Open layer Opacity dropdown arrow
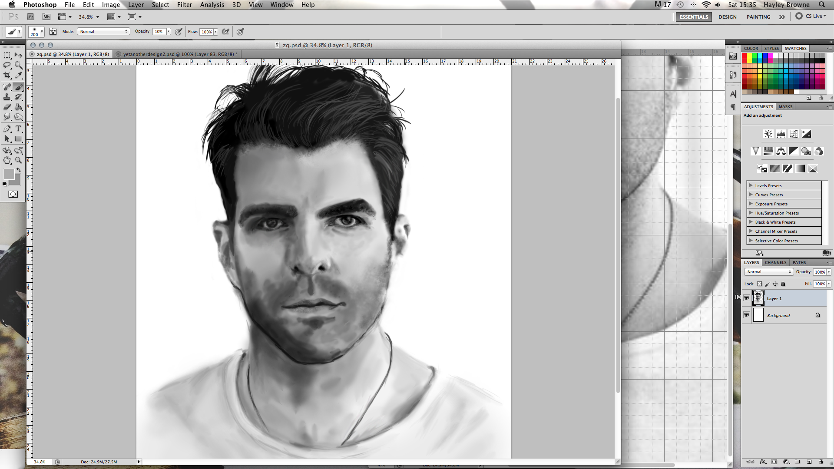The image size is (834, 469). (829, 272)
